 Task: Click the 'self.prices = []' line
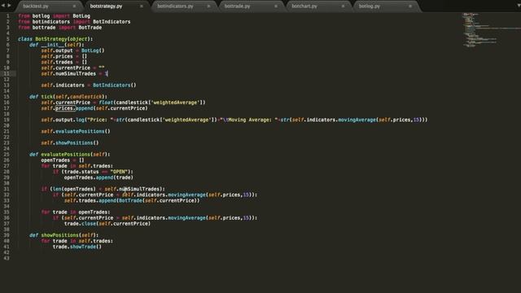click(x=64, y=56)
